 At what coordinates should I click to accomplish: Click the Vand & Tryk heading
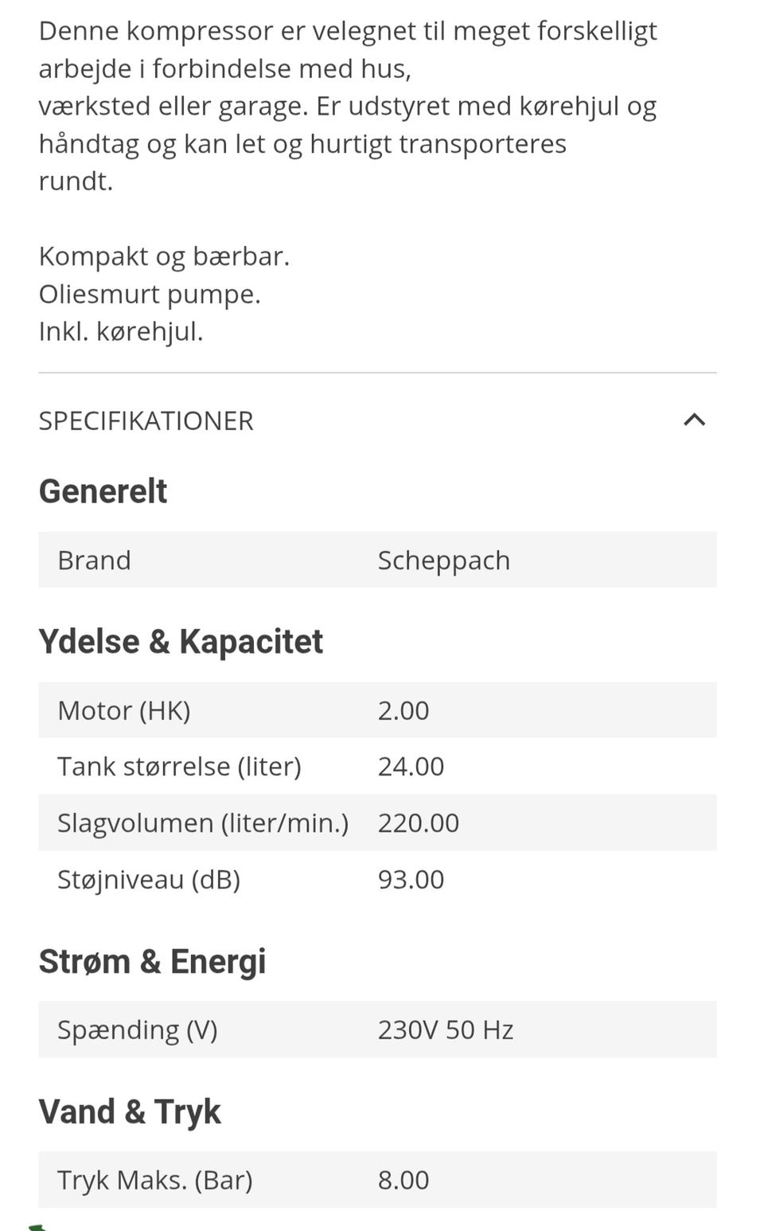[x=130, y=1112]
